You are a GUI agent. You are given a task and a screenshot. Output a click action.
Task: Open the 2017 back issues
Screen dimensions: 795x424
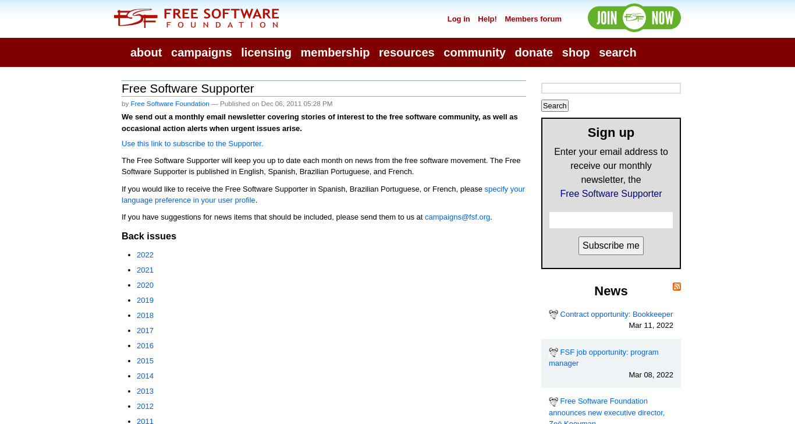(145, 331)
